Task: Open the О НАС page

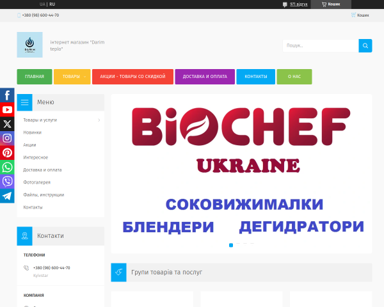Action: (294, 77)
